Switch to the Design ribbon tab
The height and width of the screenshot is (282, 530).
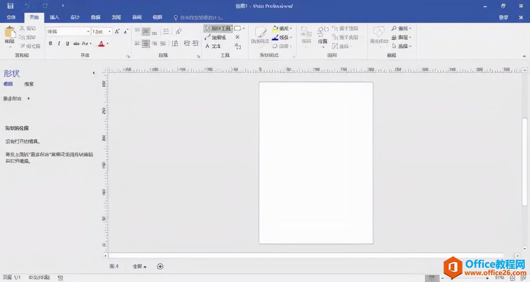point(75,17)
